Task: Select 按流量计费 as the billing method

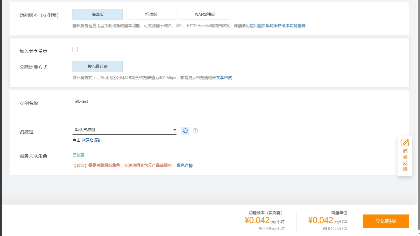Action: click(x=97, y=66)
